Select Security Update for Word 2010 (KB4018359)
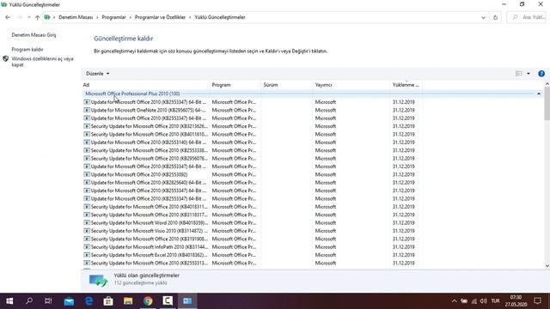 (252, 223)
